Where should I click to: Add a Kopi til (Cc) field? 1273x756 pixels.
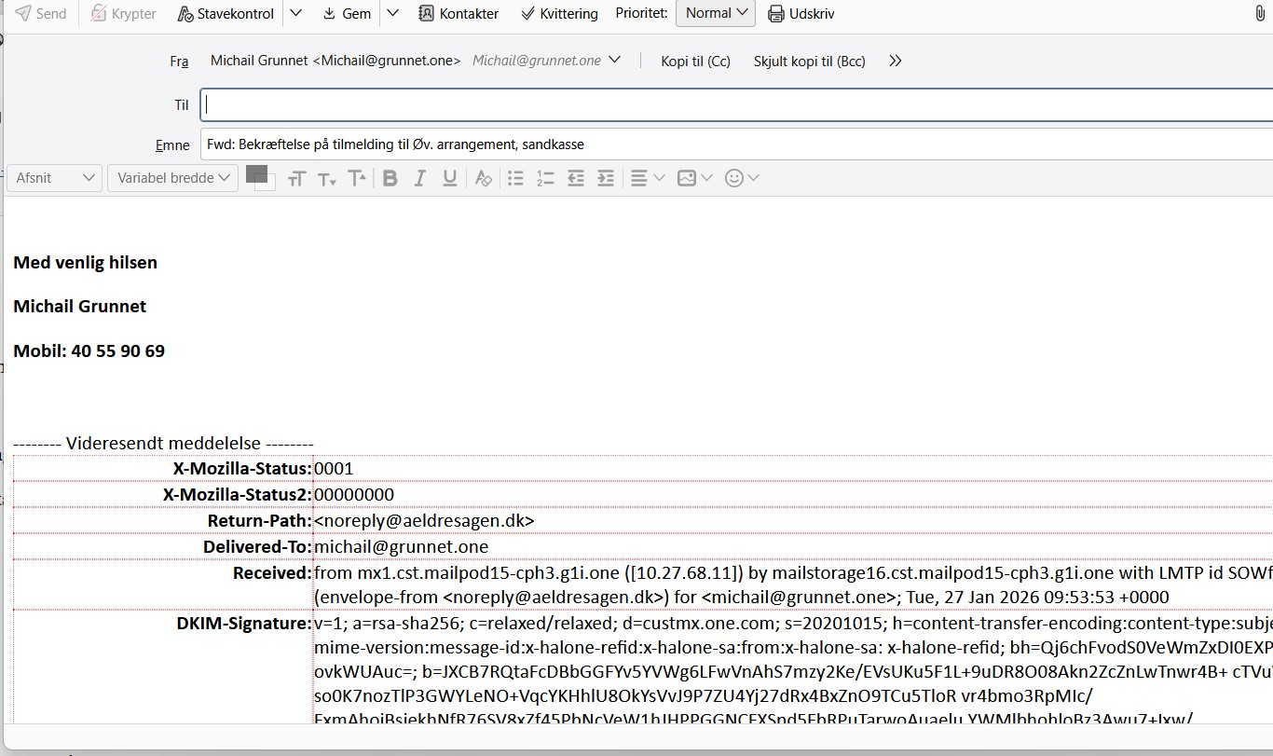695,62
